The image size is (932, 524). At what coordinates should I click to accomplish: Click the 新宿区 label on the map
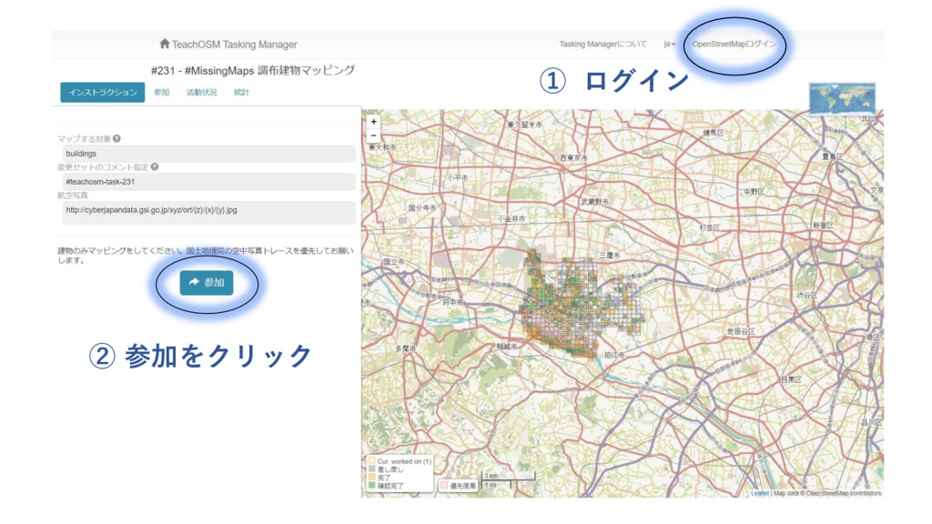[823, 226]
